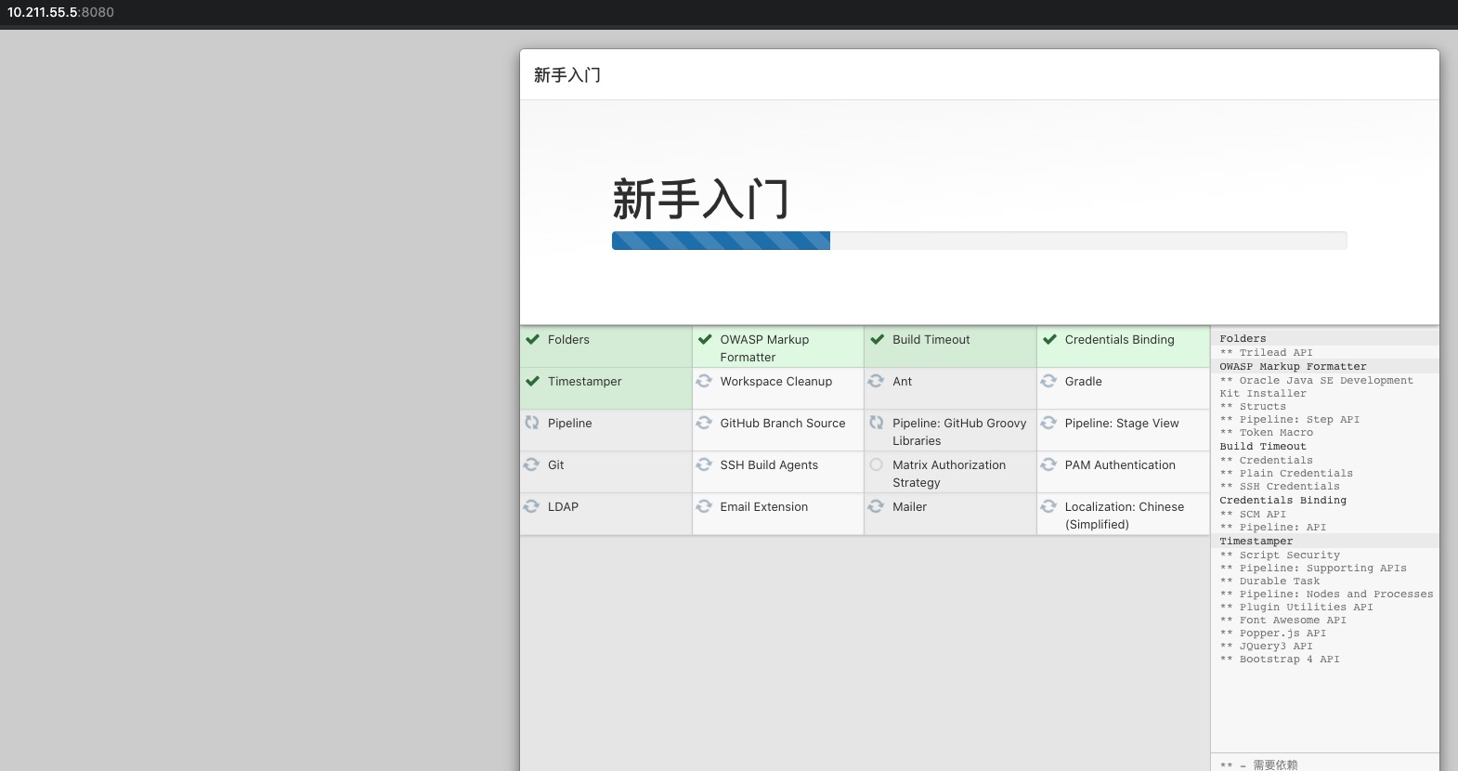The image size is (1458, 771).
Task: Click the checkmark beside OWASP Markup Formatter
Action: coord(705,340)
